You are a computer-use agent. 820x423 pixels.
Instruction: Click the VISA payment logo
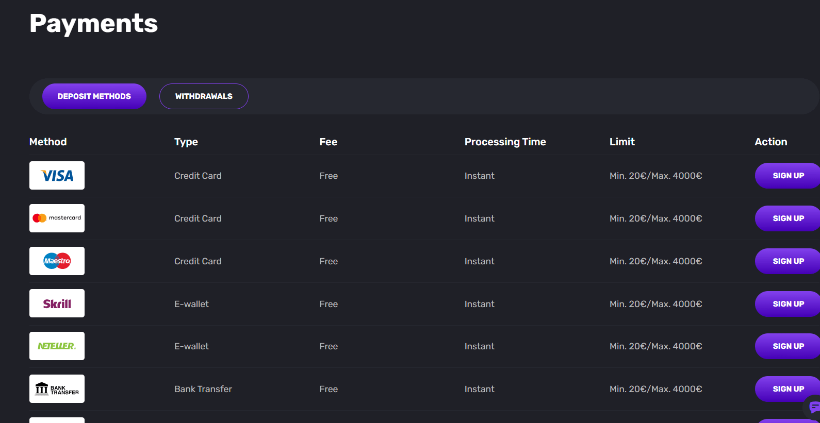[57, 176]
